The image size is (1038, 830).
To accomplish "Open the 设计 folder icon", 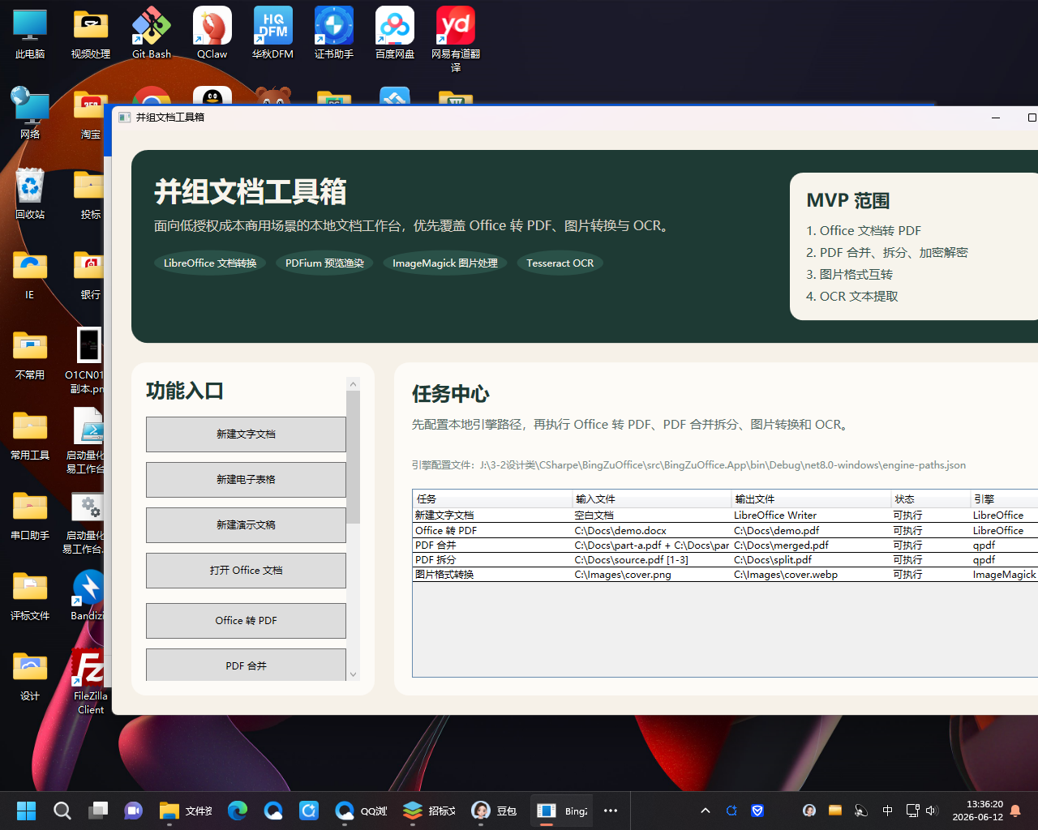I will 30,675.
